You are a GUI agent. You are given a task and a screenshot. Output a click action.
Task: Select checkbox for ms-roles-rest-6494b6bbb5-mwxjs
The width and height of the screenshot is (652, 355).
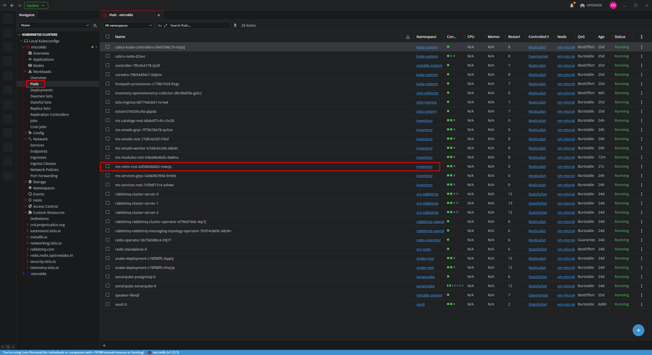coord(108,166)
